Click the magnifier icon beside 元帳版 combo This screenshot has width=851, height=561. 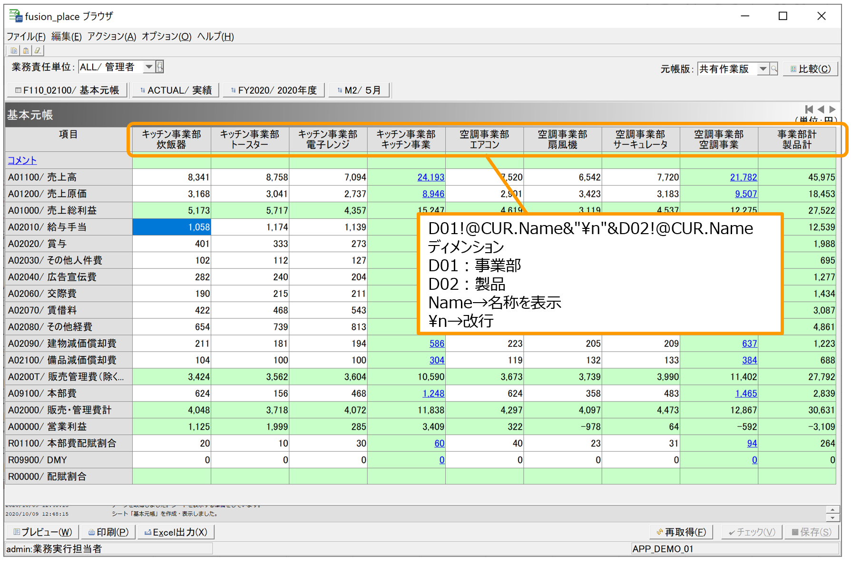[x=774, y=69]
